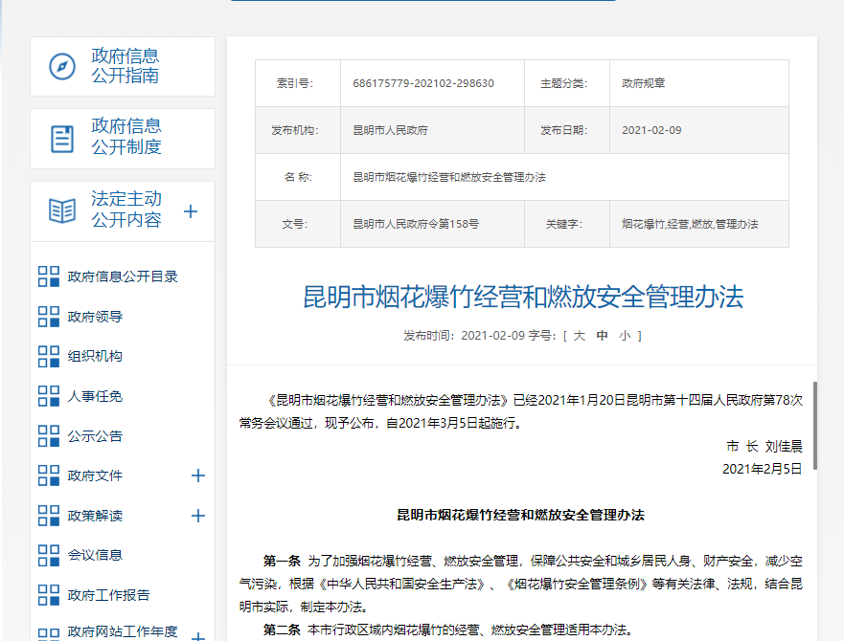The width and height of the screenshot is (844, 641).
Task: Click the open book icon for 法定主动公开内容
Action: [x=62, y=210]
